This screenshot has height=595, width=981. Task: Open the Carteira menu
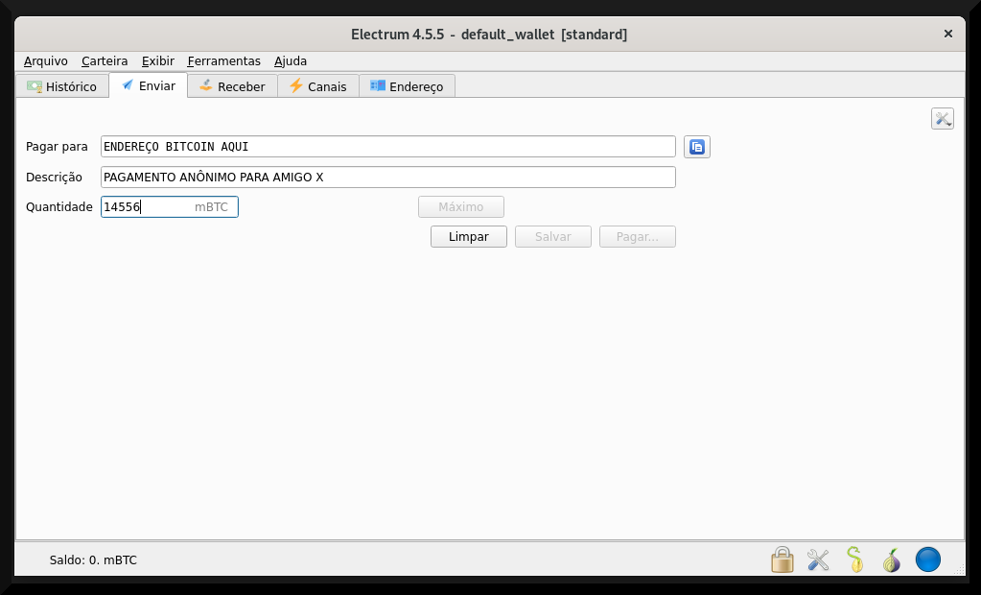[x=105, y=60]
